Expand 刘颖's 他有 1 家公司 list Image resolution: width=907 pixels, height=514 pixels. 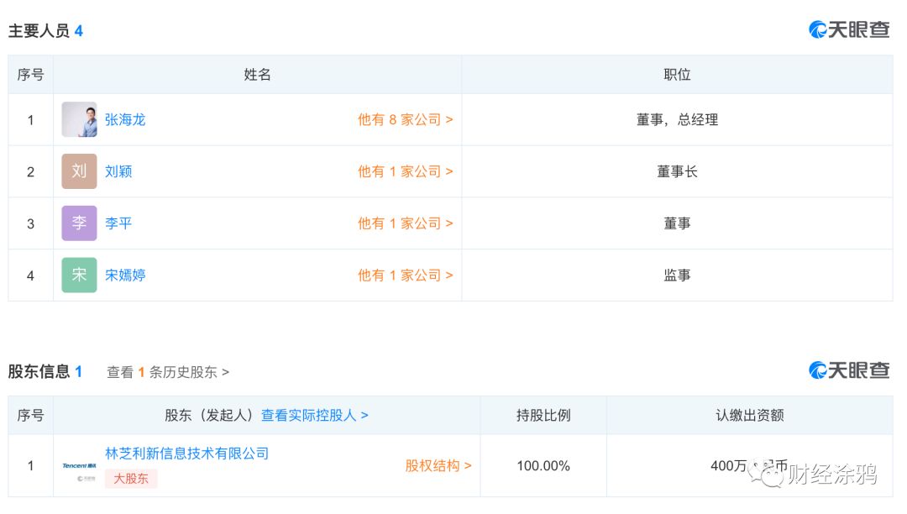(405, 172)
